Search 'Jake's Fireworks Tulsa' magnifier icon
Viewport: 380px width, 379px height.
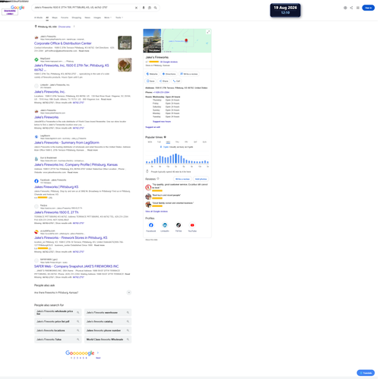78,339
